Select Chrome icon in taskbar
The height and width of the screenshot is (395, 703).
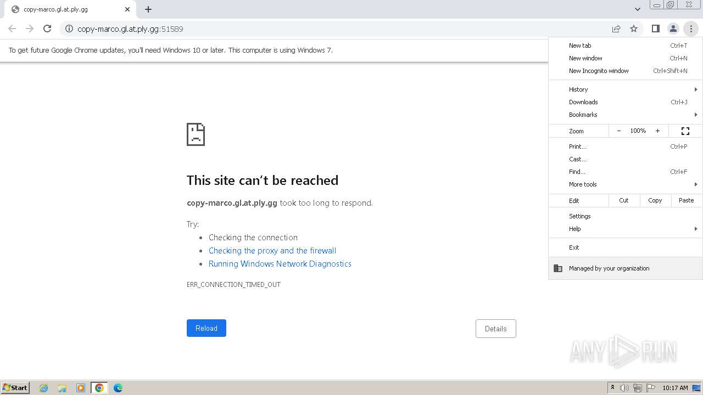tap(99, 388)
